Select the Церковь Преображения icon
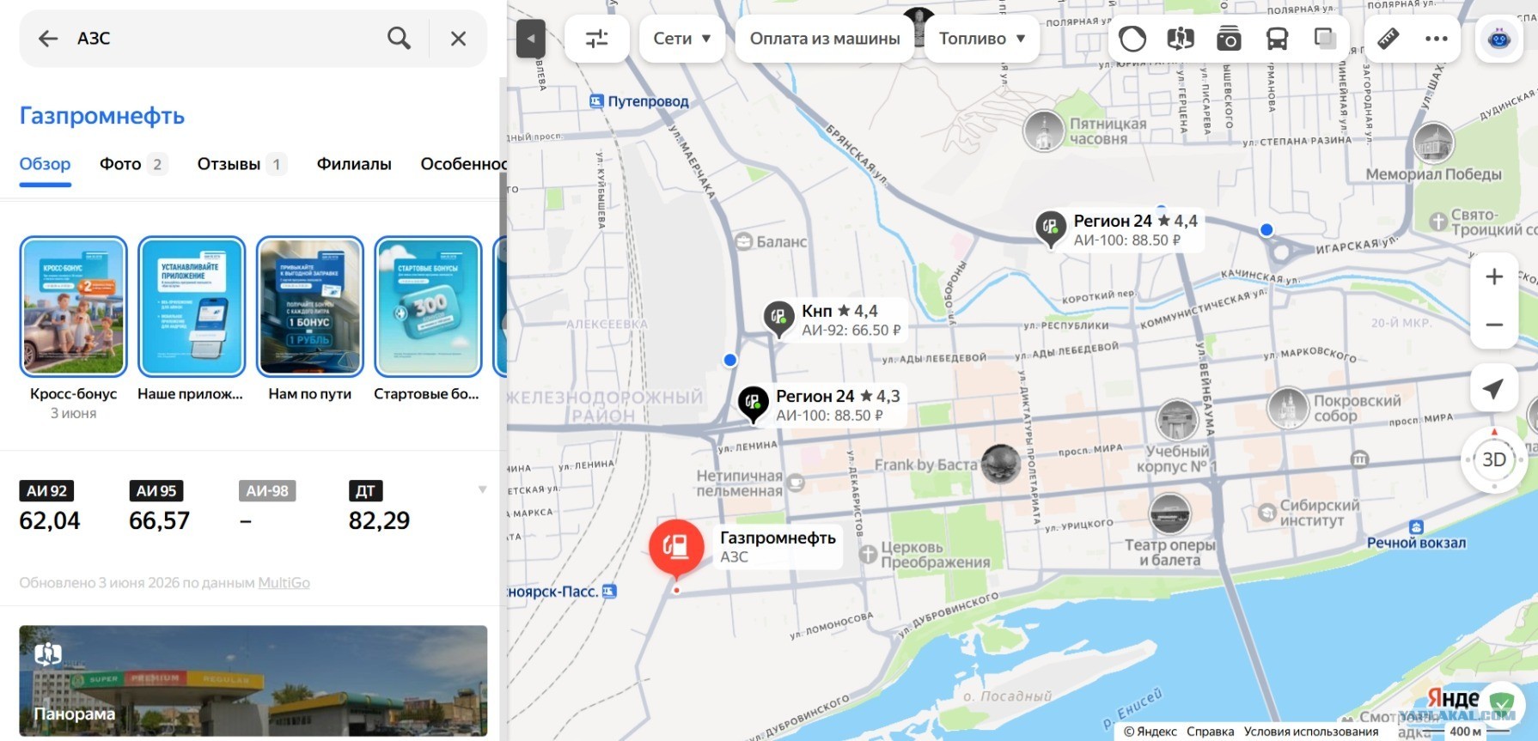Screen dimensions: 1538x741 (x=868, y=554)
